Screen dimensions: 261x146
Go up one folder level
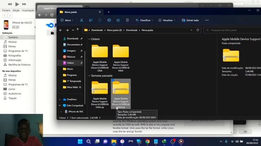78,30
